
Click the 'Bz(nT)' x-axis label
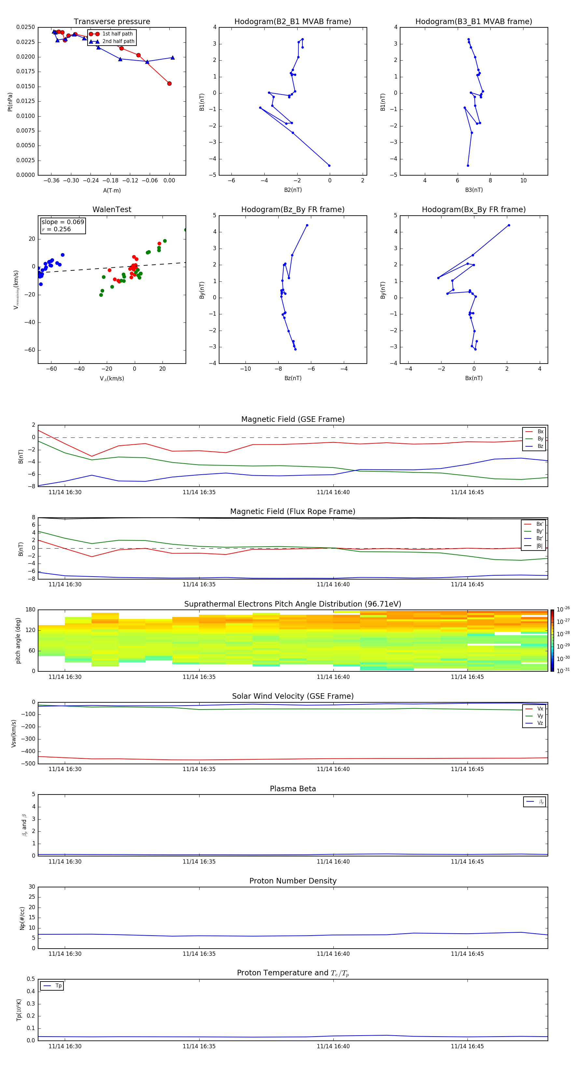tap(293, 378)
